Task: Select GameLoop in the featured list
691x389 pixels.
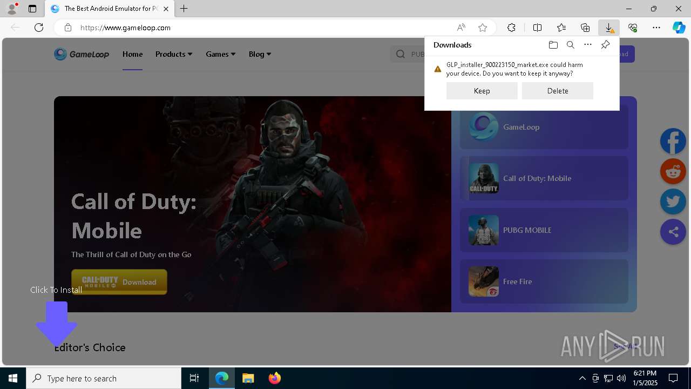Action: [544, 127]
